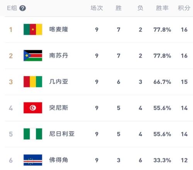Click the Tunisia flag icon
Screen dimensions: 193x170
tap(33, 108)
